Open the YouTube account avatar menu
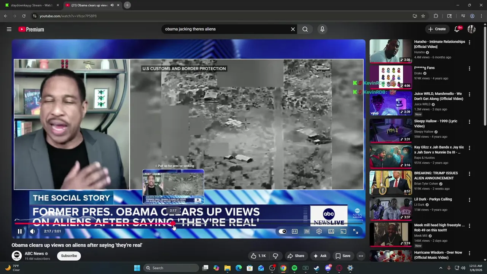Viewport: 487px width, 274px height. point(471,29)
